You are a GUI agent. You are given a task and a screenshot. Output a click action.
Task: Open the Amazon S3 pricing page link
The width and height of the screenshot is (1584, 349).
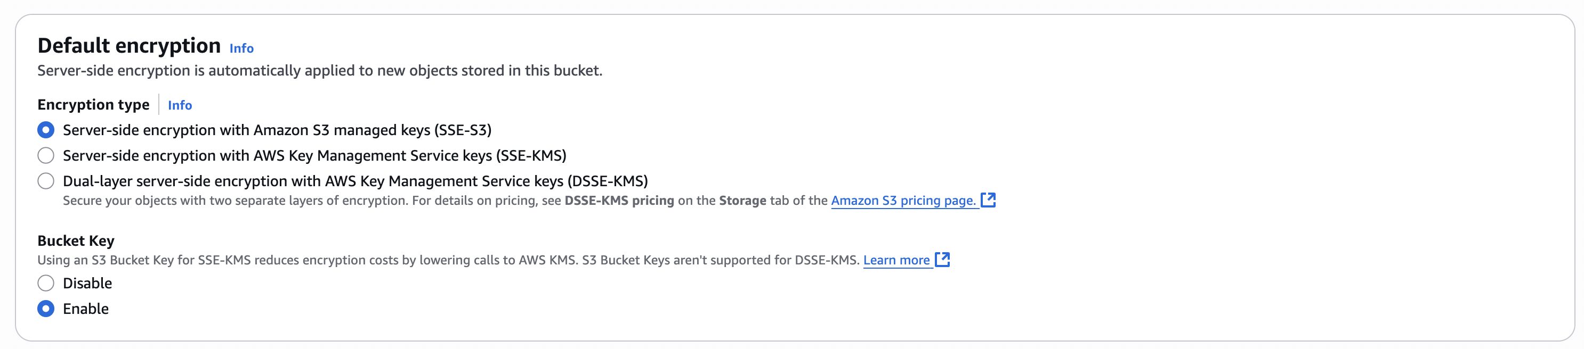coord(903,201)
